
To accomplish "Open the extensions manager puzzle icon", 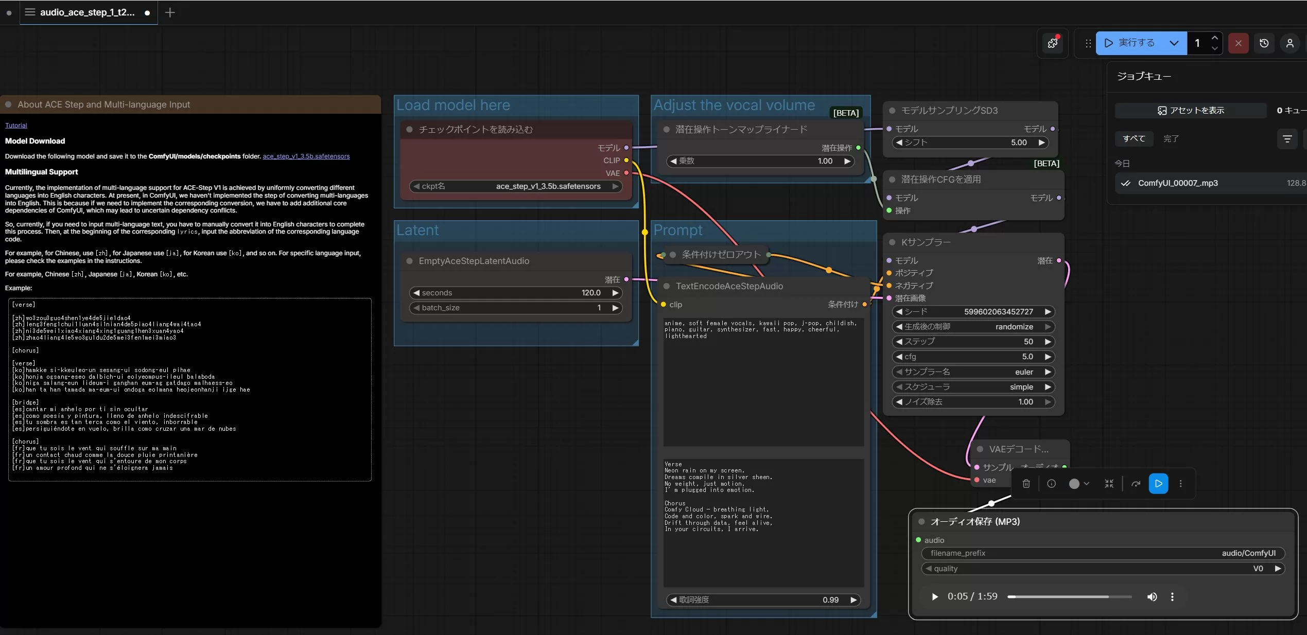I will click(1053, 43).
